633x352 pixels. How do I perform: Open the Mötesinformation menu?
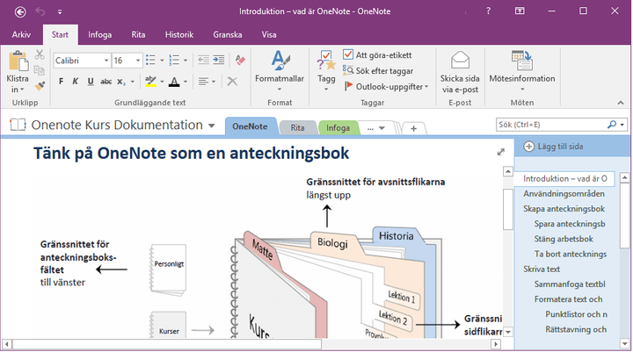tap(522, 71)
